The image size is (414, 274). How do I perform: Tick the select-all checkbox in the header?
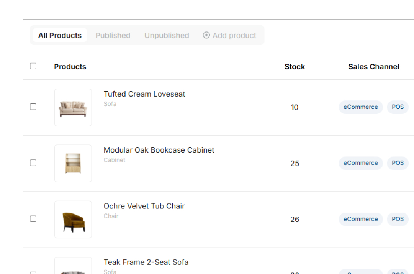click(x=33, y=66)
